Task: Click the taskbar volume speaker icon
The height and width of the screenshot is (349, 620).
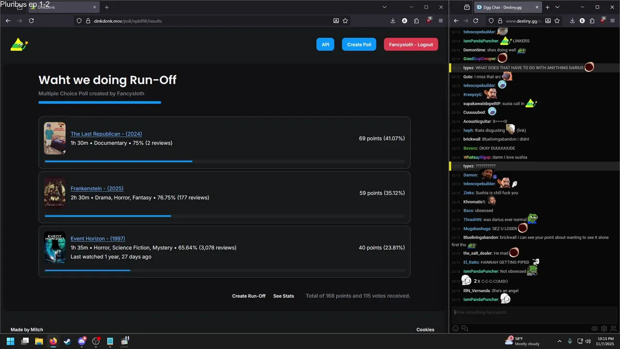Action: click(x=588, y=341)
